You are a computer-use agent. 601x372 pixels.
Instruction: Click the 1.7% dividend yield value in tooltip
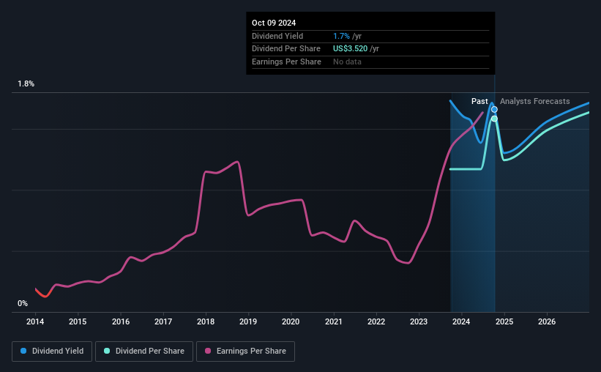pyautogui.click(x=341, y=36)
